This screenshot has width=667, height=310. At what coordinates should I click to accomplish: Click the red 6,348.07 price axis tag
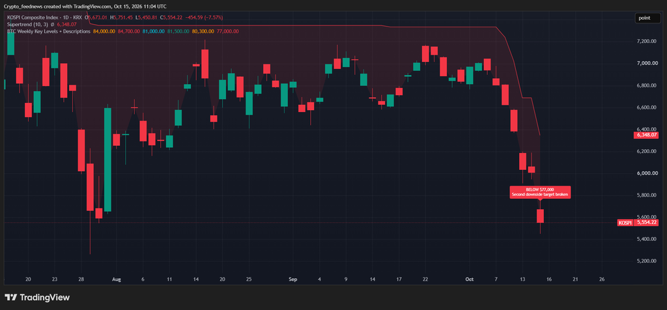pyautogui.click(x=646, y=135)
